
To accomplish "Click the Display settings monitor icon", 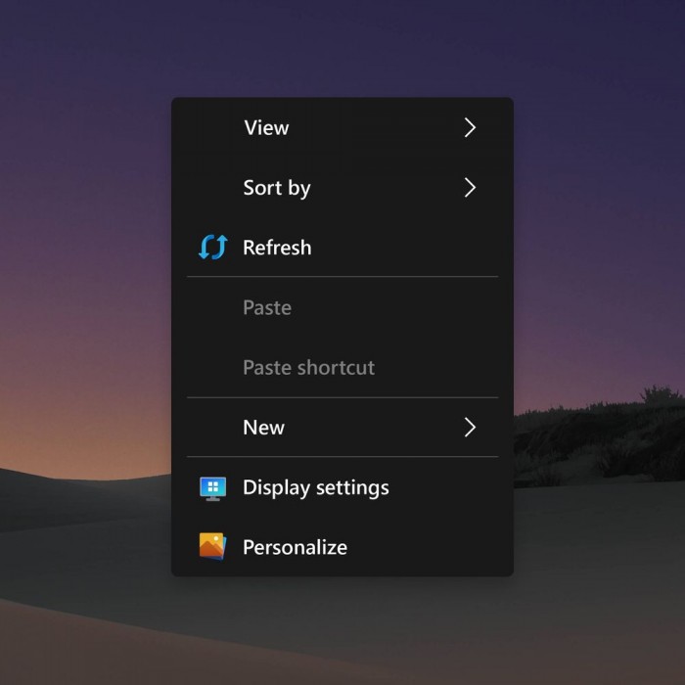I will (212, 488).
